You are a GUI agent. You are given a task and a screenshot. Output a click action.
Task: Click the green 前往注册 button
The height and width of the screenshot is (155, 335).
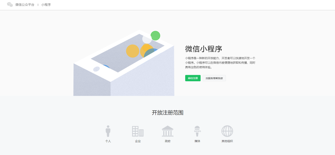[x=193, y=78]
